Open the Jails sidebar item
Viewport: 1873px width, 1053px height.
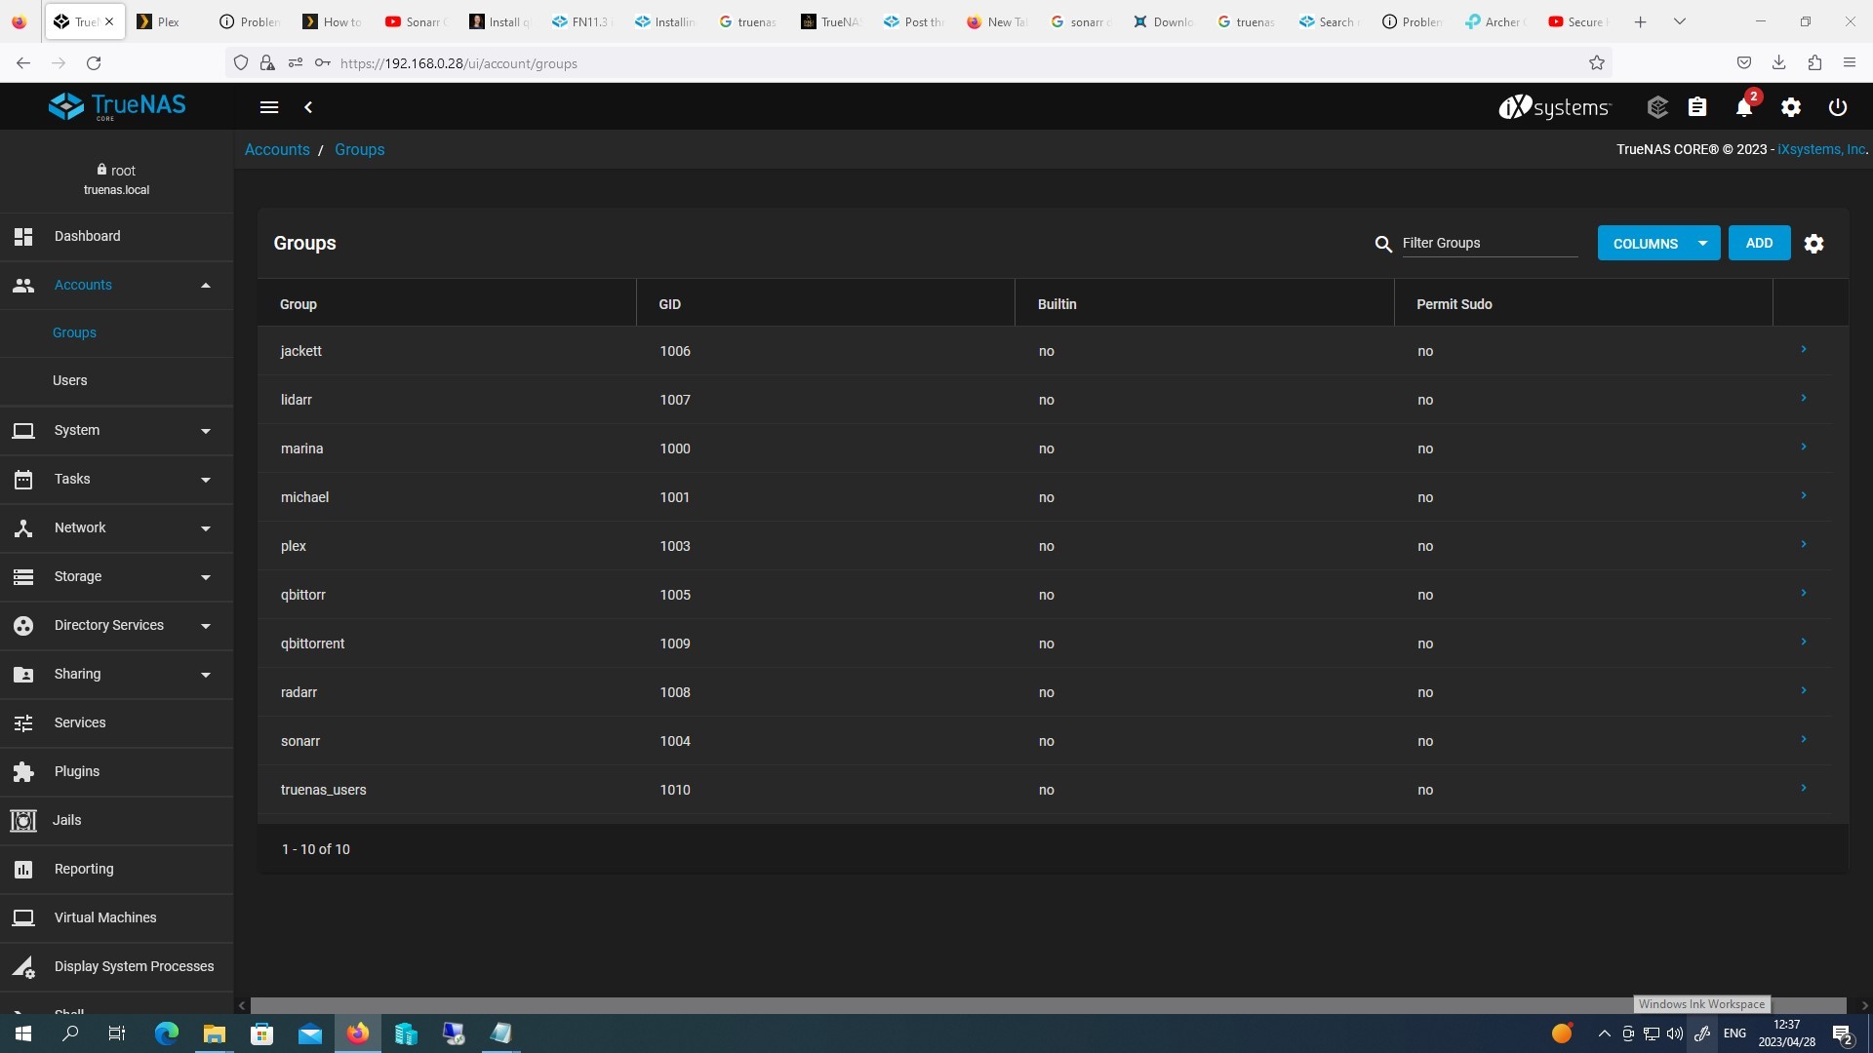click(116, 820)
